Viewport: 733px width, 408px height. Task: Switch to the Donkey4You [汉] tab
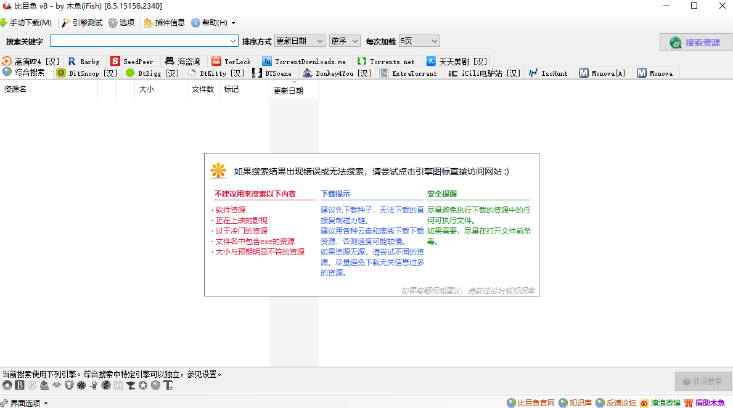point(337,73)
